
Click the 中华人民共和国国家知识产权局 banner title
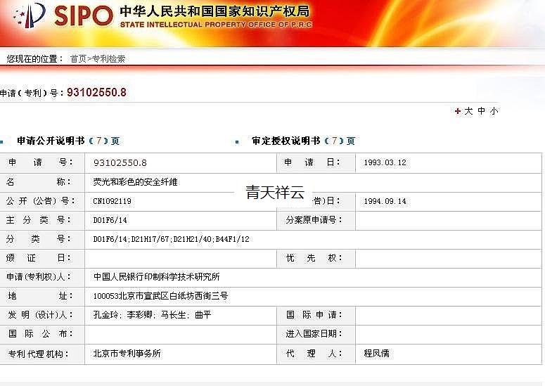click(214, 11)
